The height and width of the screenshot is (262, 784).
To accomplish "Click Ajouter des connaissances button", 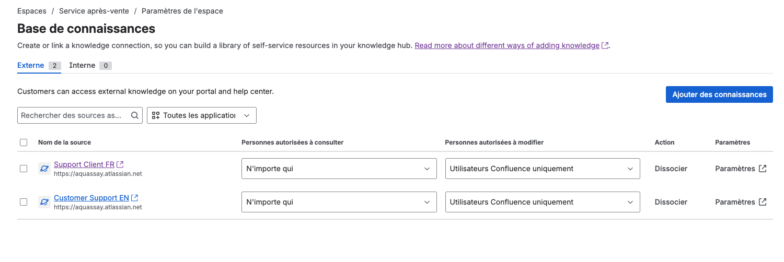I will coord(719,94).
